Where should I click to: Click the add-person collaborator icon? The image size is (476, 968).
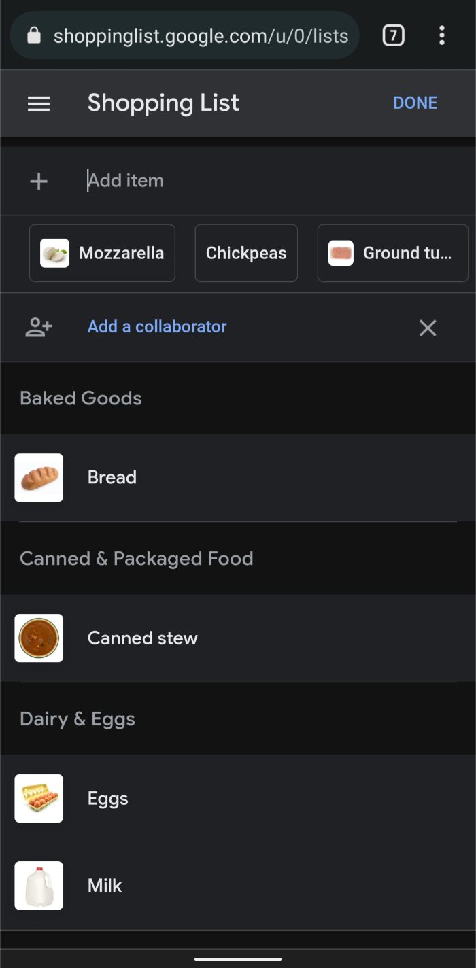39,327
